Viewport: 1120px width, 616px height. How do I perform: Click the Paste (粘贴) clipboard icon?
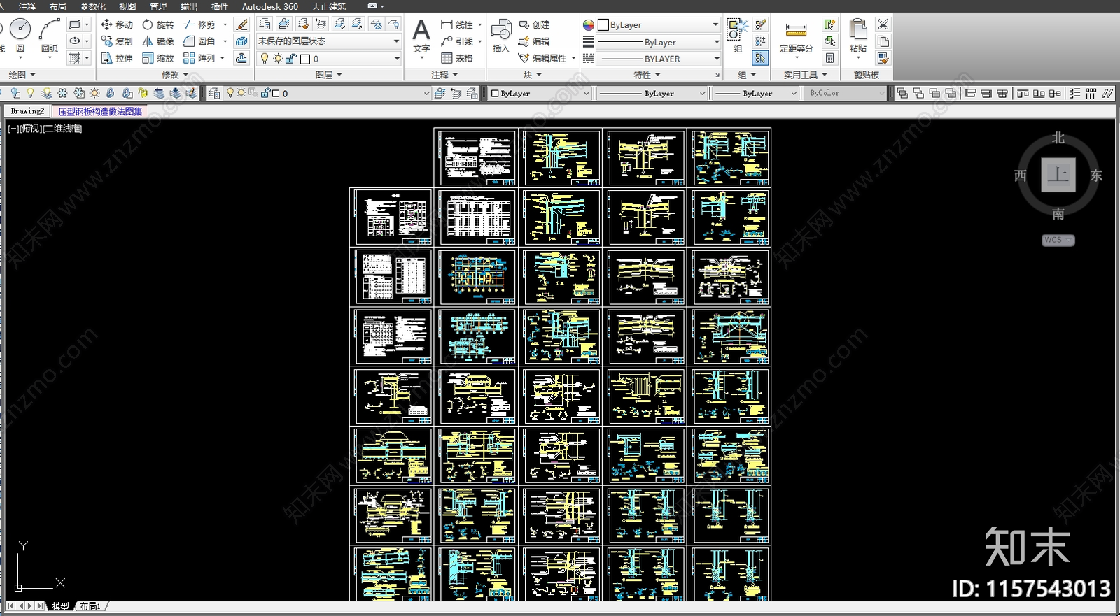coord(858,36)
